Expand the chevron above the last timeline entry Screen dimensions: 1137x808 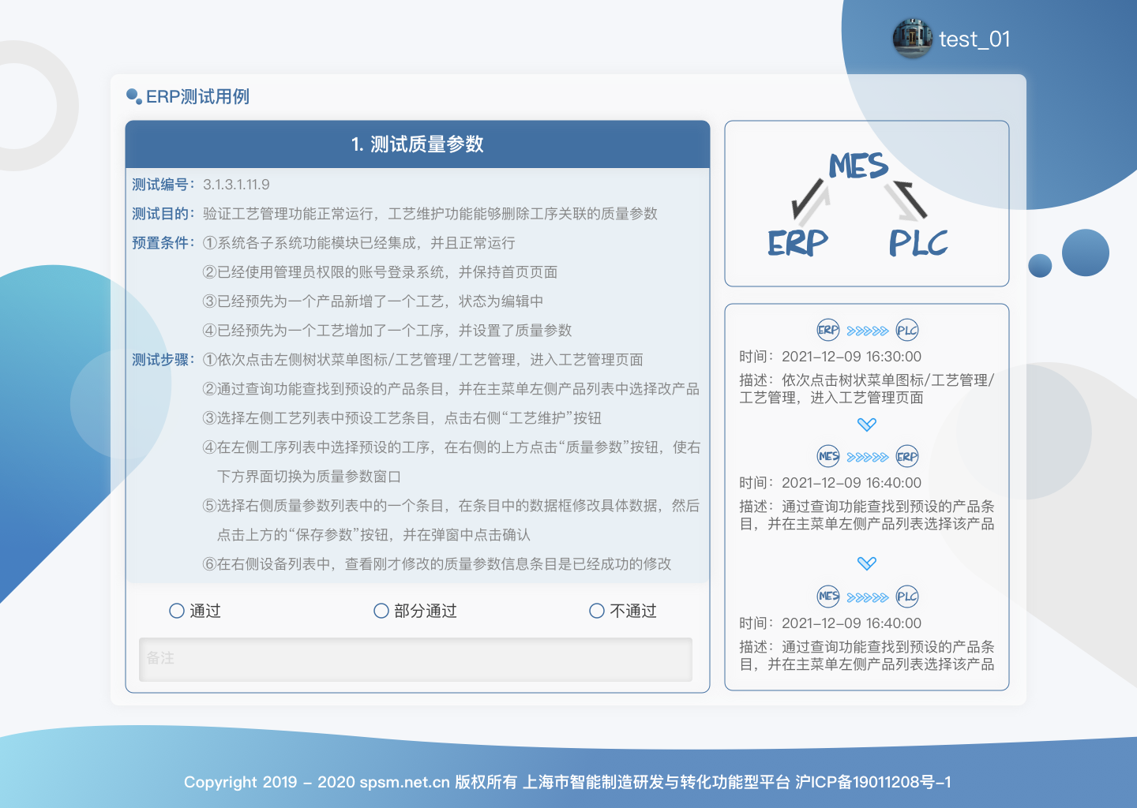[x=866, y=563]
